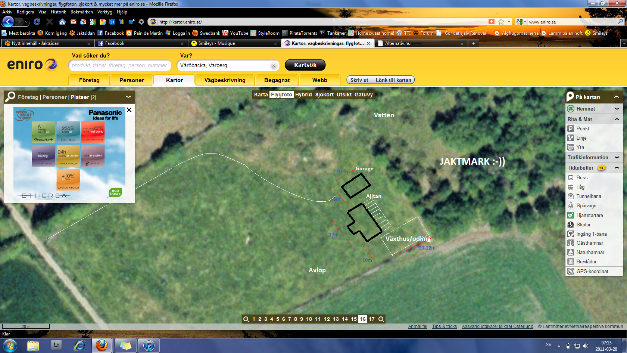Expand the Trafikinformation section
This screenshot has width=627, height=353.
pyautogui.click(x=617, y=157)
